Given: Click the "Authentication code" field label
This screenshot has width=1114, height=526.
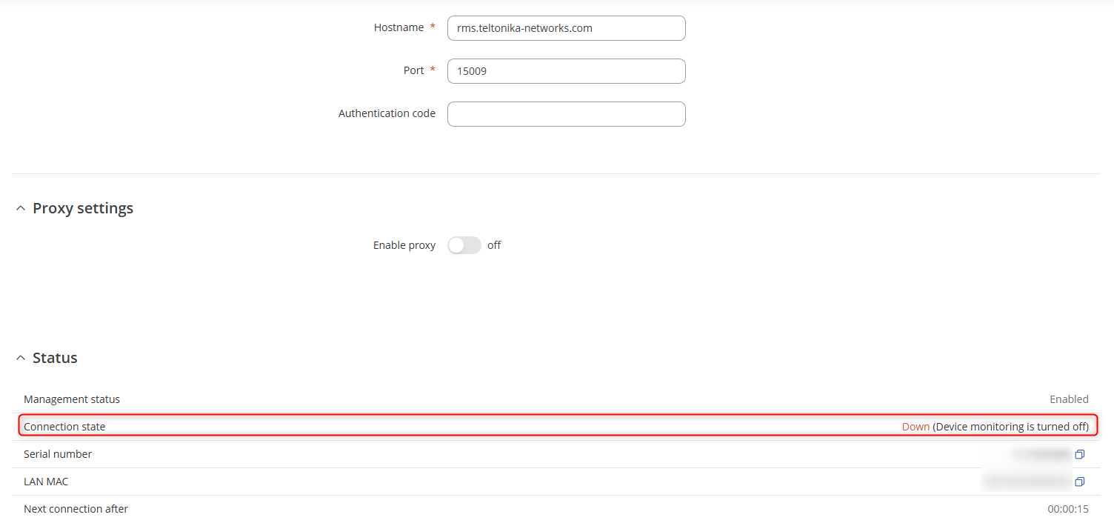Looking at the screenshot, I should pyautogui.click(x=387, y=113).
